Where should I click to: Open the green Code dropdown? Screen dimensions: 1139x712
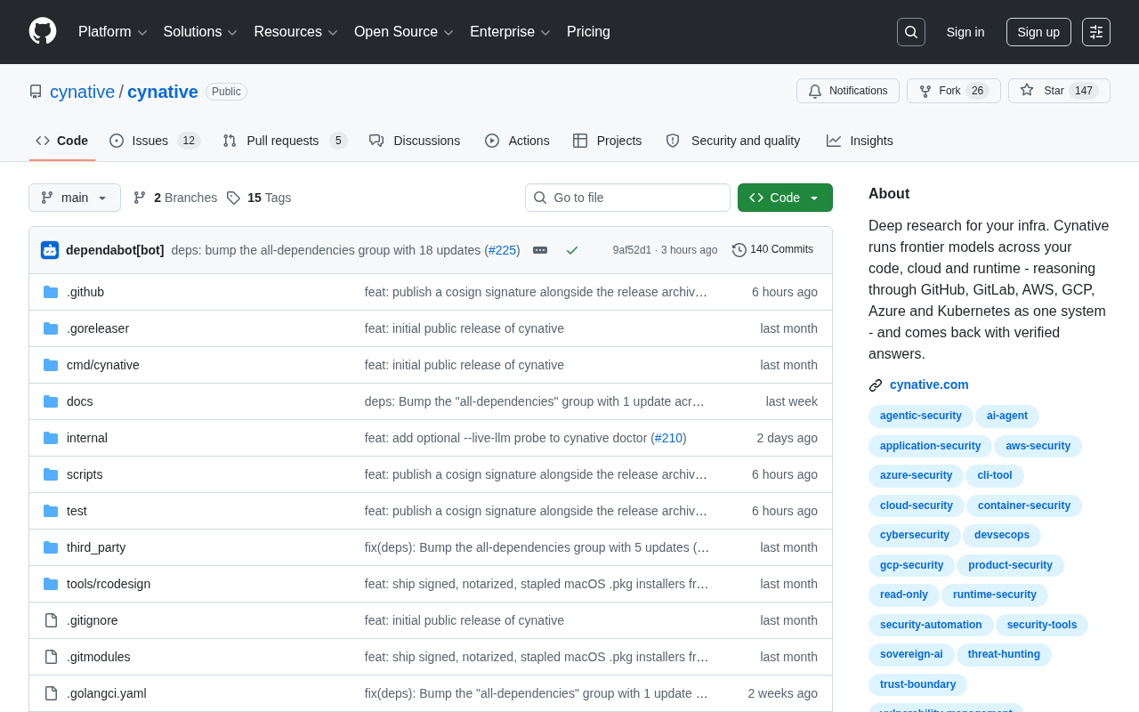pos(785,198)
